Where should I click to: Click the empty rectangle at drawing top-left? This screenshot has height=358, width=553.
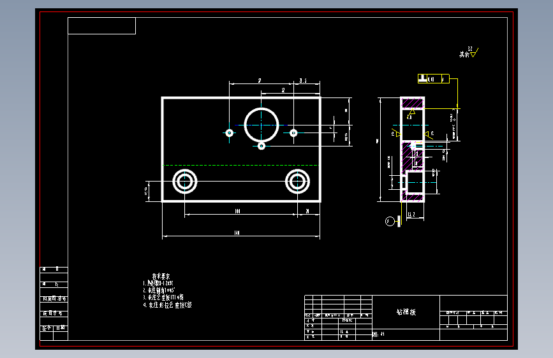(x=101, y=25)
